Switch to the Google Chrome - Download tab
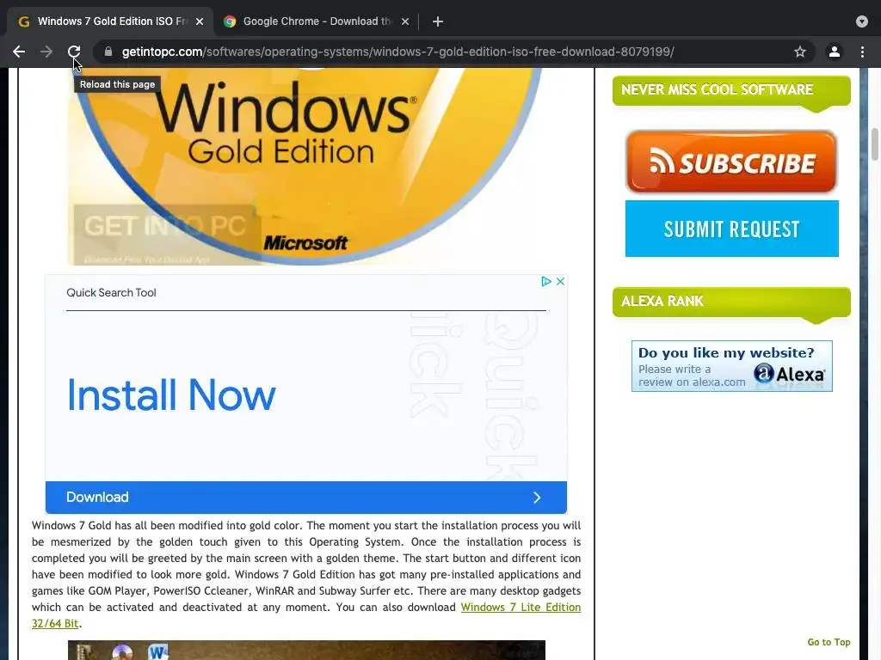This screenshot has height=660, width=881. point(317,21)
